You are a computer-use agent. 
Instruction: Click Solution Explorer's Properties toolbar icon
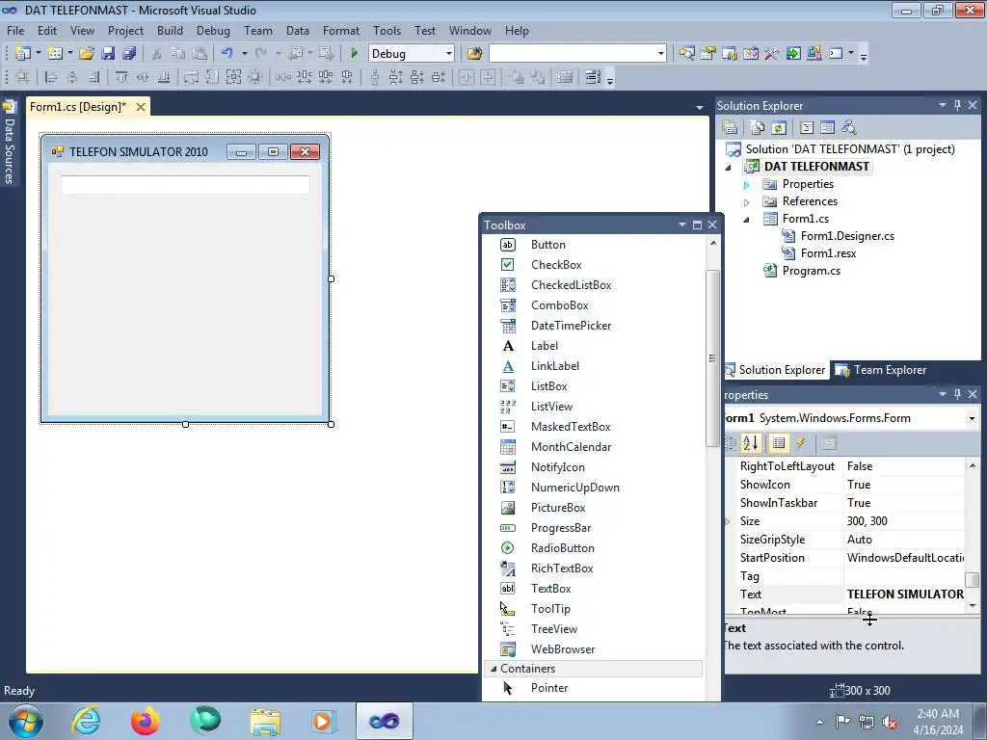(730, 128)
